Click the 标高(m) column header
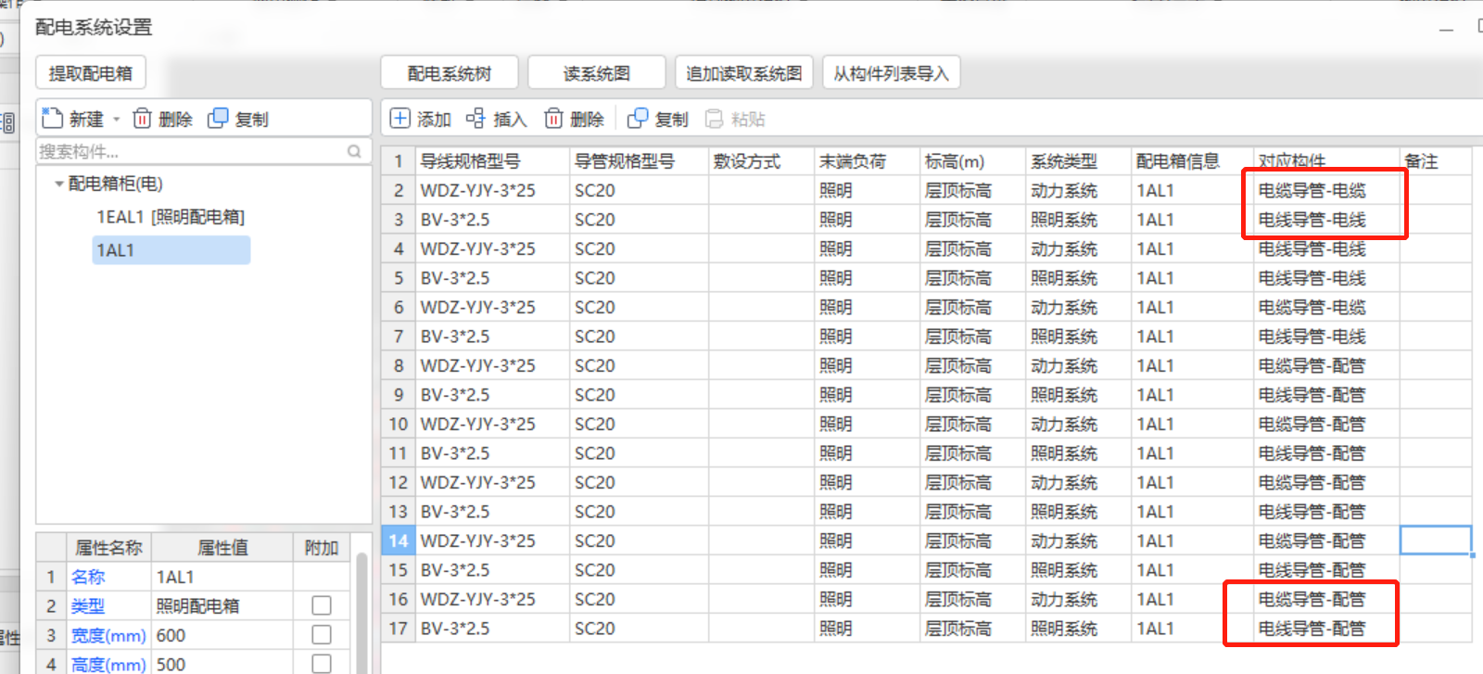Screen dimensions: 1483x674 (972, 161)
